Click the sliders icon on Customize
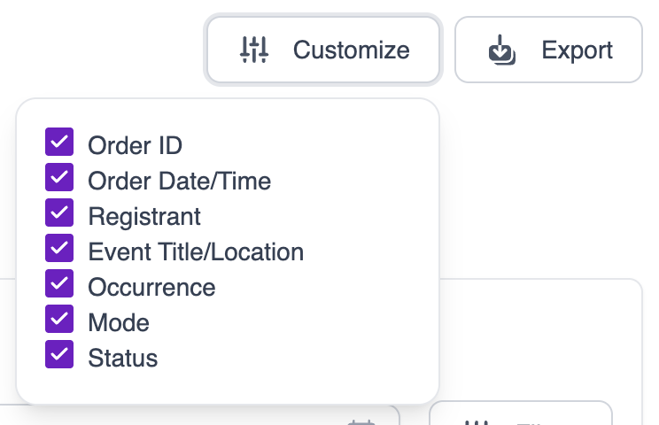Image resolution: width=659 pixels, height=425 pixels. (254, 50)
